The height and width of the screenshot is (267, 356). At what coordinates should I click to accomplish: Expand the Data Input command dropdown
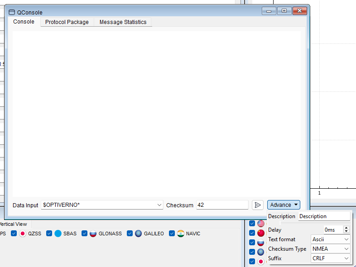[159, 205]
